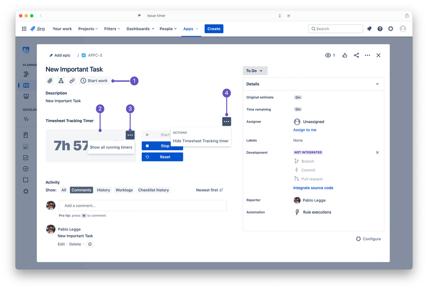Viewport: 428px width, 290px height.
Task: Open the notifications bell icon
Action: [369, 29]
